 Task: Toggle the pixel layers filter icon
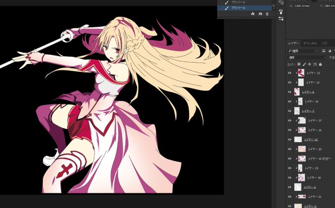324,51
